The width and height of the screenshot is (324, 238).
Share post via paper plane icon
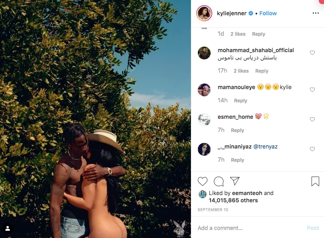(x=235, y=181)
